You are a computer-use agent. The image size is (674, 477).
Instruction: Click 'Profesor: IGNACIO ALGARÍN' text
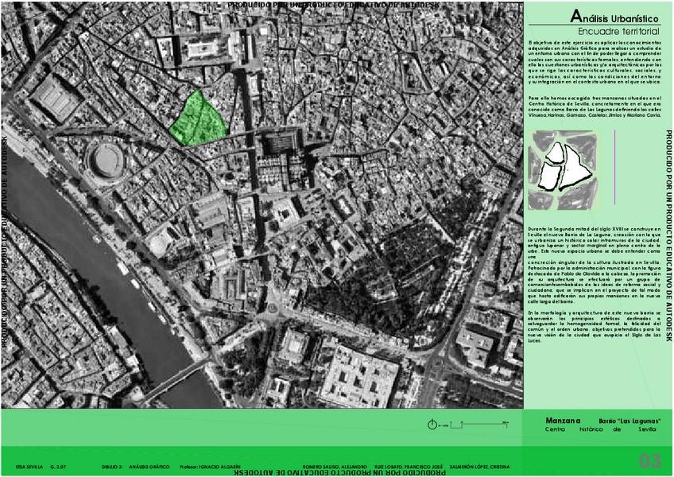tap(210, 467)
